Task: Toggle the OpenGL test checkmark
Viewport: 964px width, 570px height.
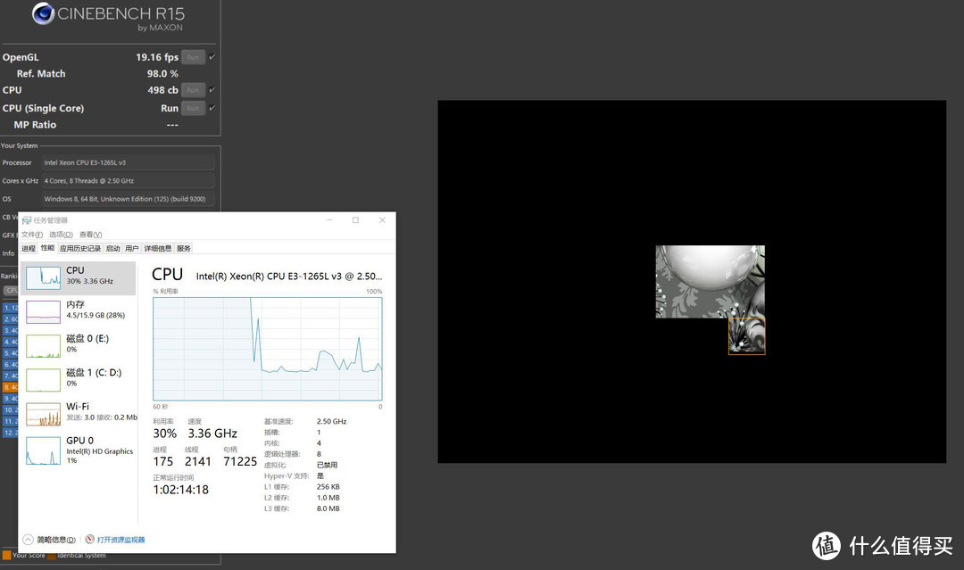Action: (x=212, y=57)
